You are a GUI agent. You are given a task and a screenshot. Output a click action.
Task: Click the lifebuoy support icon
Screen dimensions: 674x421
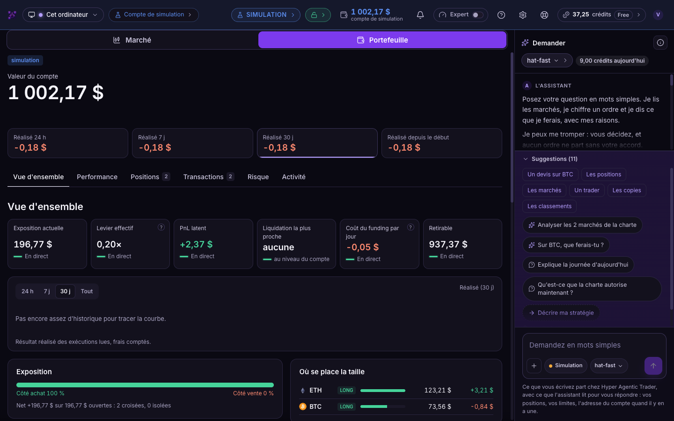pyautogui.click(x=544, y=15)
